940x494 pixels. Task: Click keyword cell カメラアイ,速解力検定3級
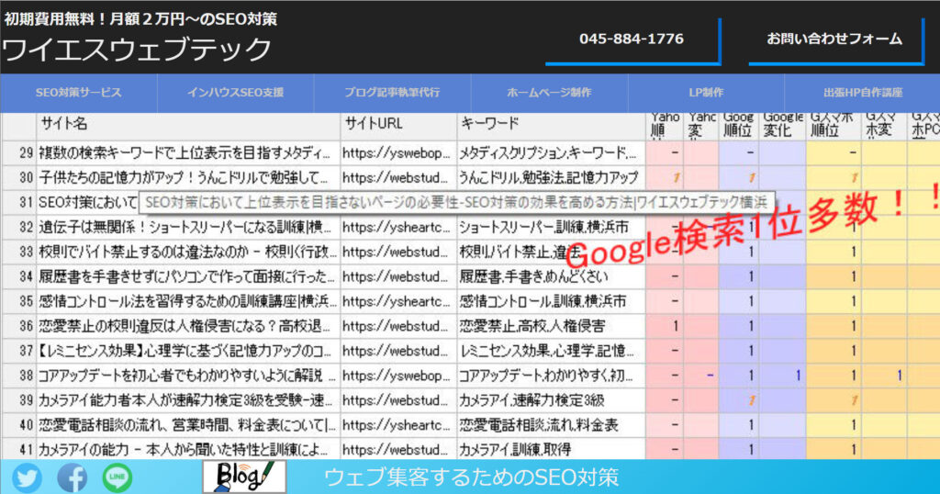click(551, 399)
